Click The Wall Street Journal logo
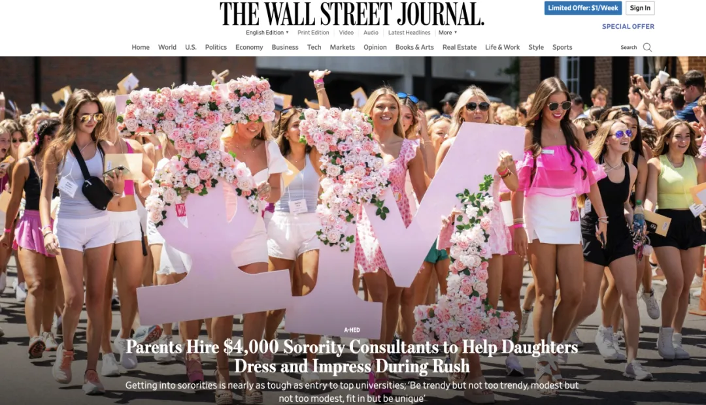The height and width of the screenshot is (405, 706). click(352, 14)
